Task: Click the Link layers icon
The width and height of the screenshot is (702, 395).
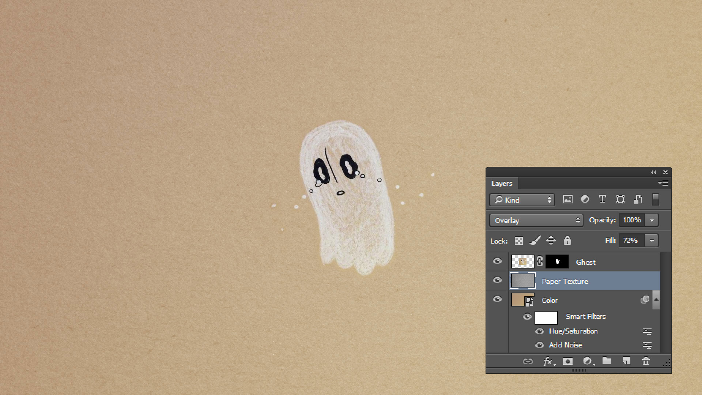Action: coord(528,361)
